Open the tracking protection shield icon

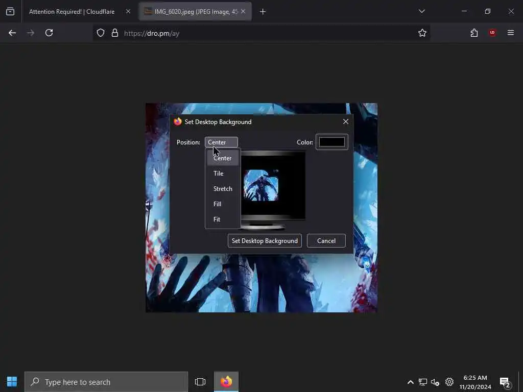pos(101,33)
